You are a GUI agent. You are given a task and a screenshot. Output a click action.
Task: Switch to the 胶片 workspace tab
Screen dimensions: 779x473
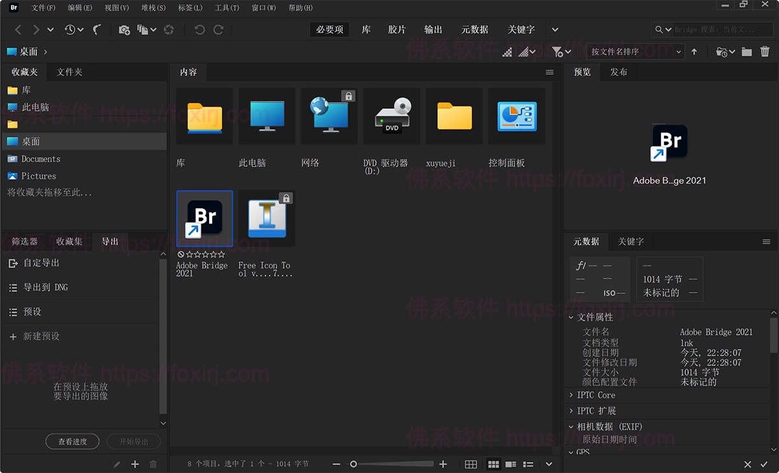click(x=397, y=29)
